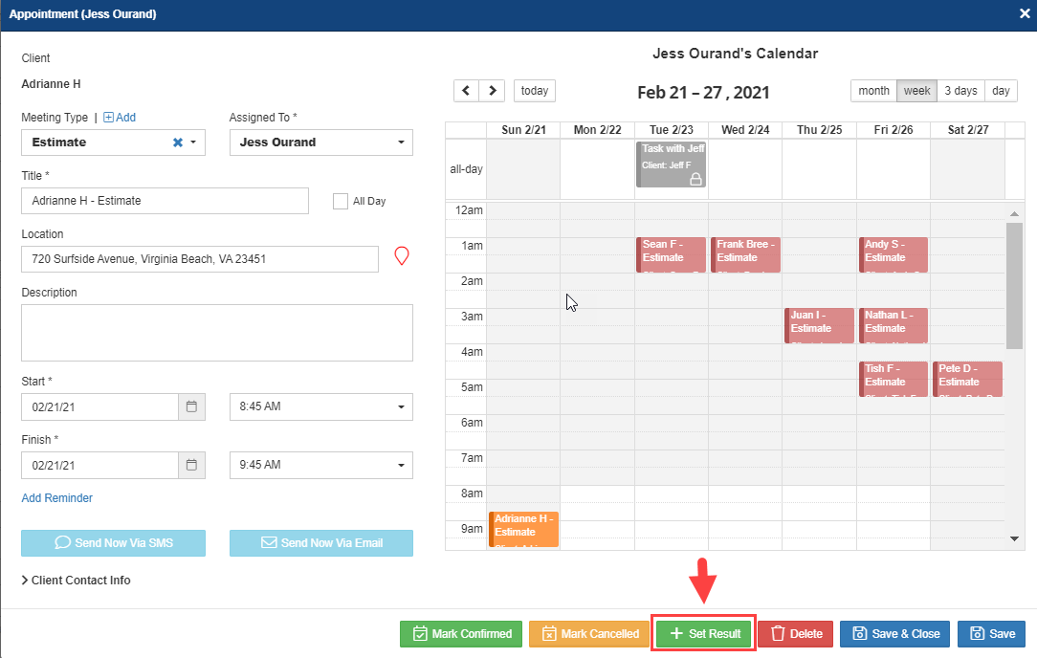Close the Appointment dialog with the X
Image resolution: width=1037 pixels, height=658 pixels.
click(x=1025, y=14)
